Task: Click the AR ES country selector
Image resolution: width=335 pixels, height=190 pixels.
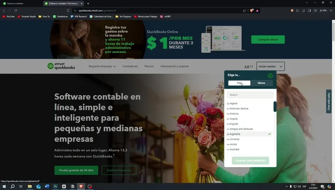Action: coord(248,67)
